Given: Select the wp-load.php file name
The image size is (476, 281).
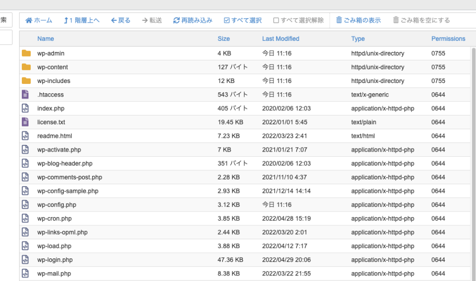Looking at the screenshot, I should 54,246.
